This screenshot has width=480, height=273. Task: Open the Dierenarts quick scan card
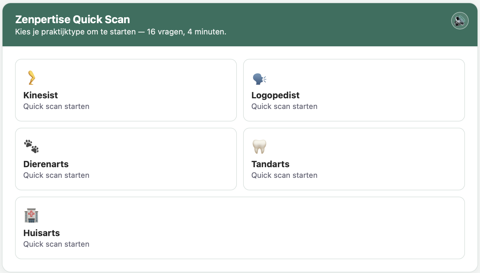point(126,159)
